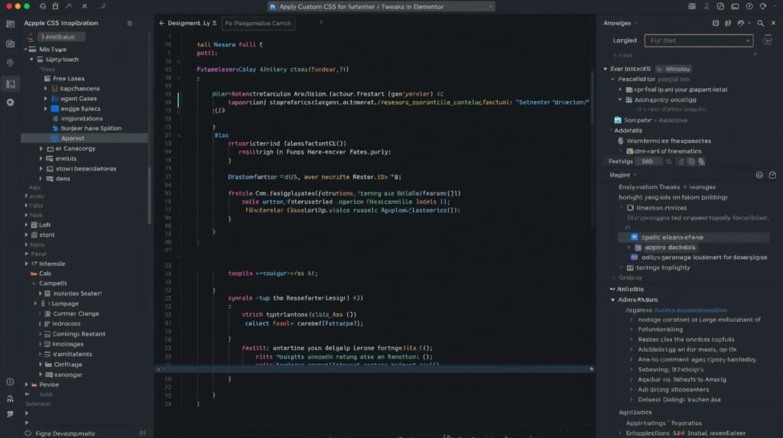Click the magnifier search icon in Anoaiges panel

[760, 23]
